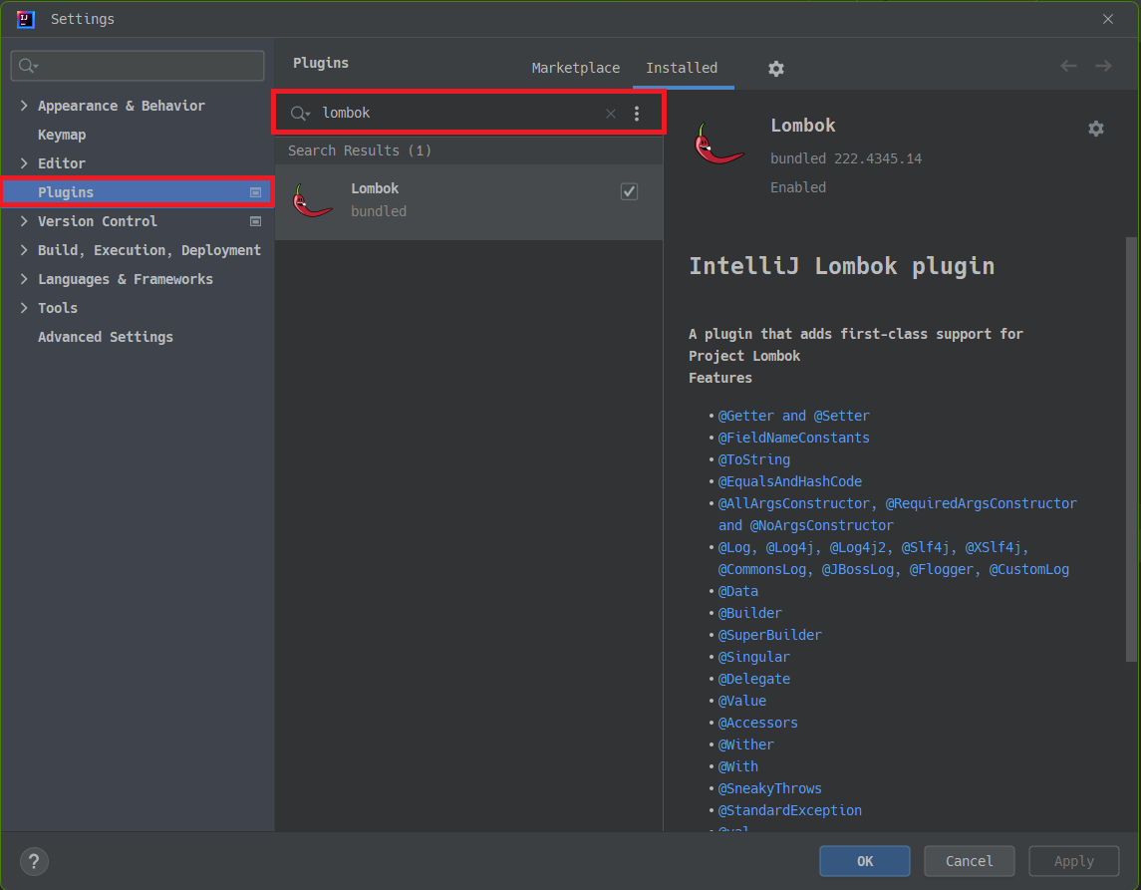Screen dimensions: 1141x890
Task: Click the IntelliJ Lombok plugin heading
Action: pos(842,266)
